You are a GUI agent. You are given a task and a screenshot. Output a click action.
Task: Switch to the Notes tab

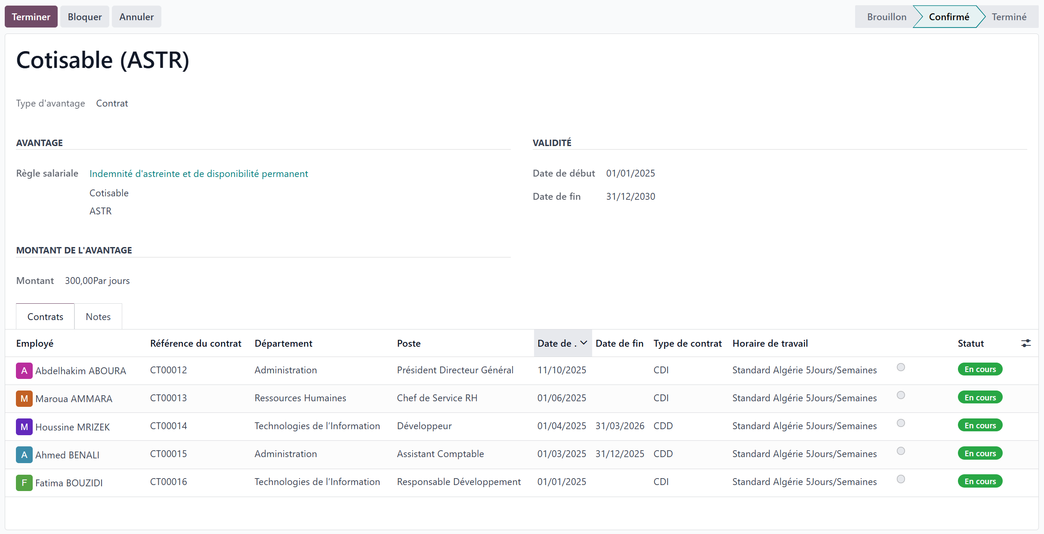(x=98, y=317)
